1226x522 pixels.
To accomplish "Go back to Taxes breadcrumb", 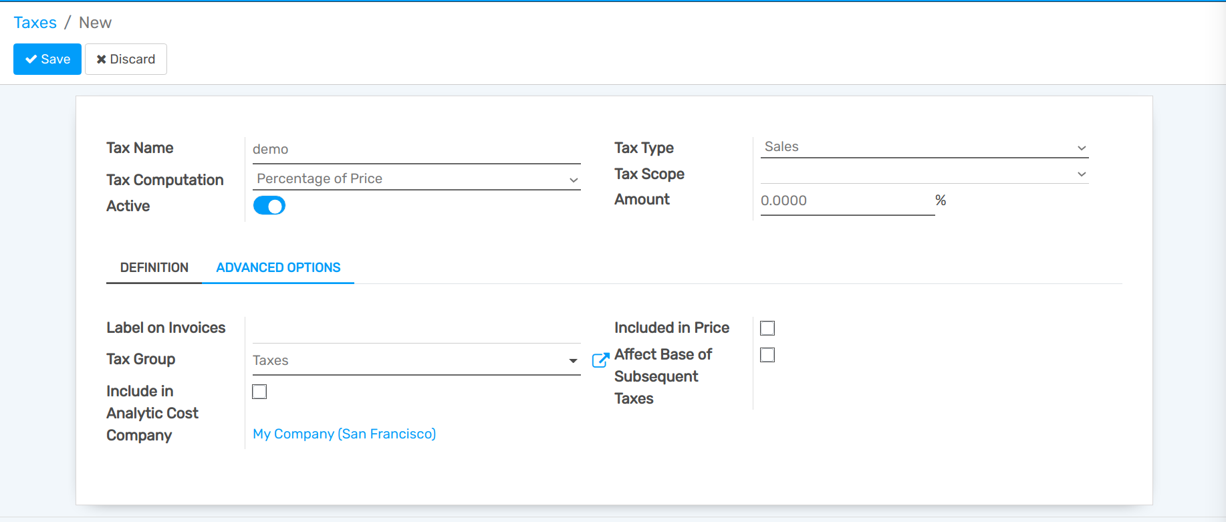I will point(35,23).
